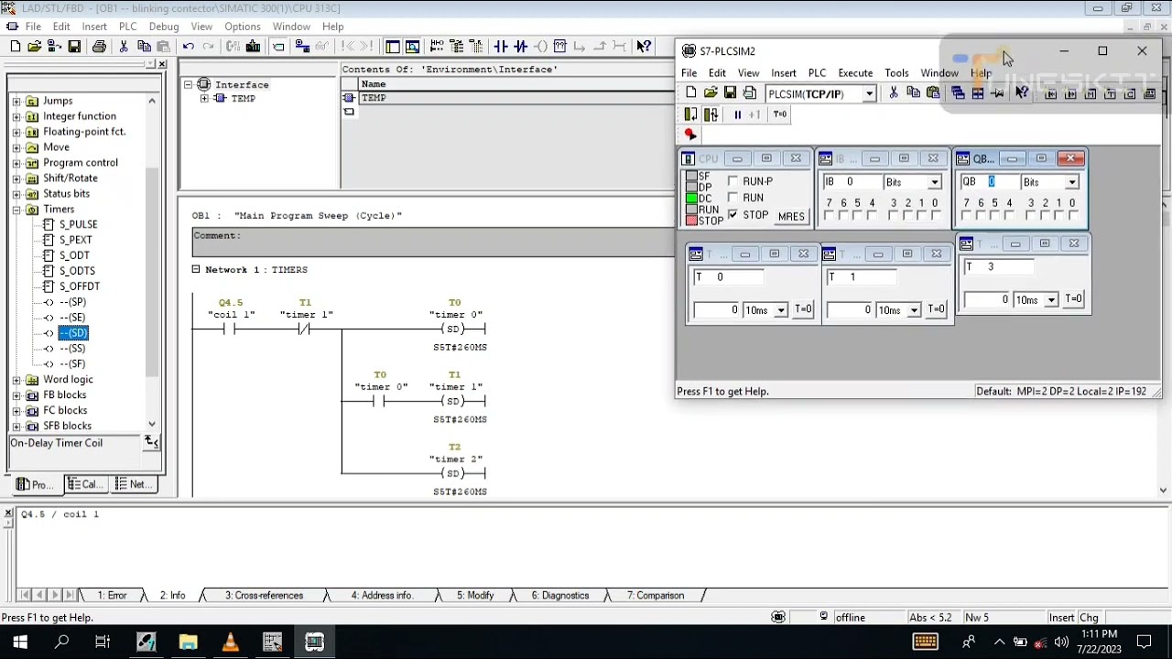This screenshot has width=1172, height=659.
Task: Enable RUN-P checkbox in CPU window
Action: point(732,181)
